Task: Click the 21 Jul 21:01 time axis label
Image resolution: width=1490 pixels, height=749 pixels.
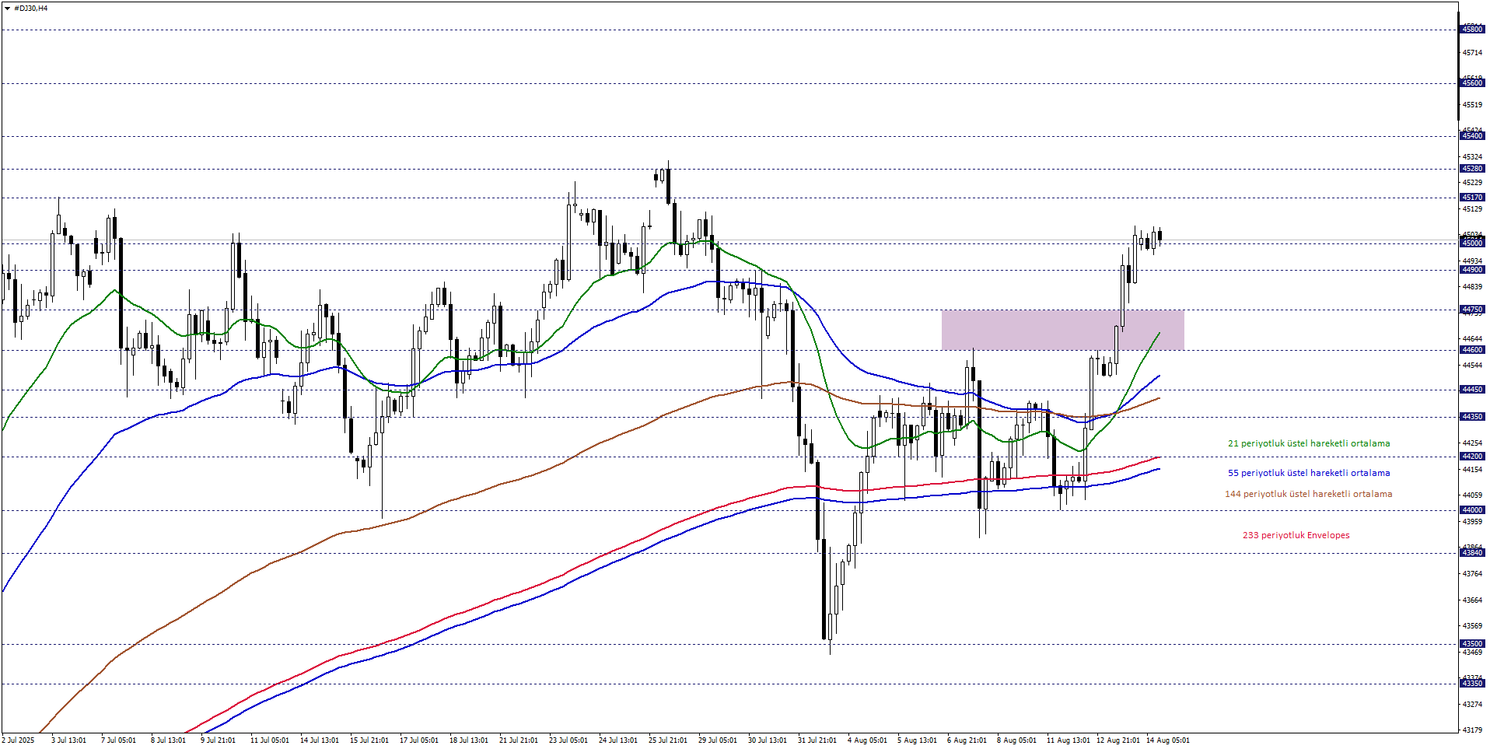Action: click(518, 740)
